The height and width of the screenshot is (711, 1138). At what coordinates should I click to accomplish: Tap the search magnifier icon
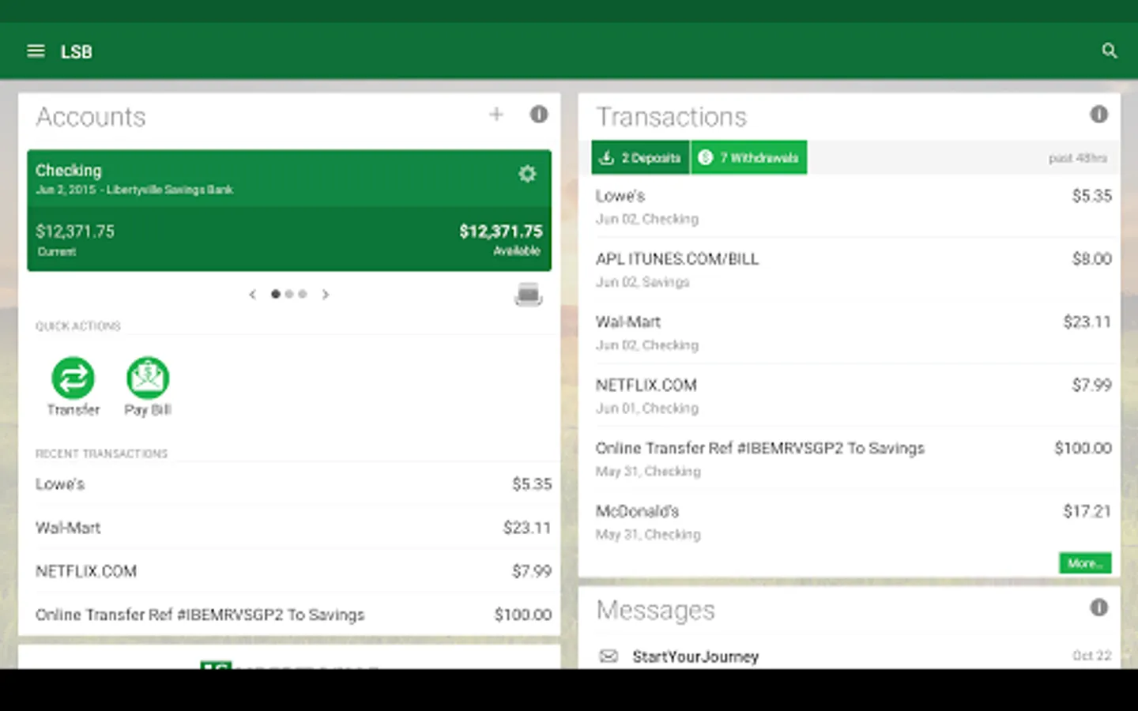click(x=1110, y=51)
